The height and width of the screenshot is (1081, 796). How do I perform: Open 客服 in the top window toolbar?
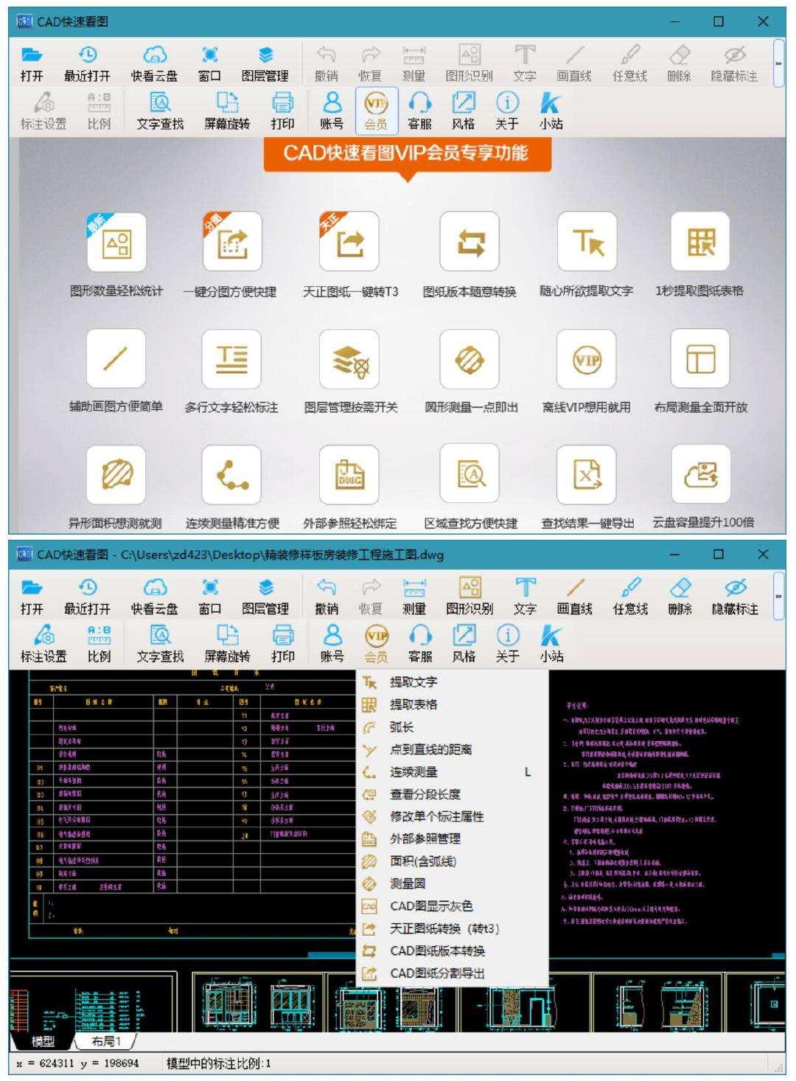(x=419, y=111)
